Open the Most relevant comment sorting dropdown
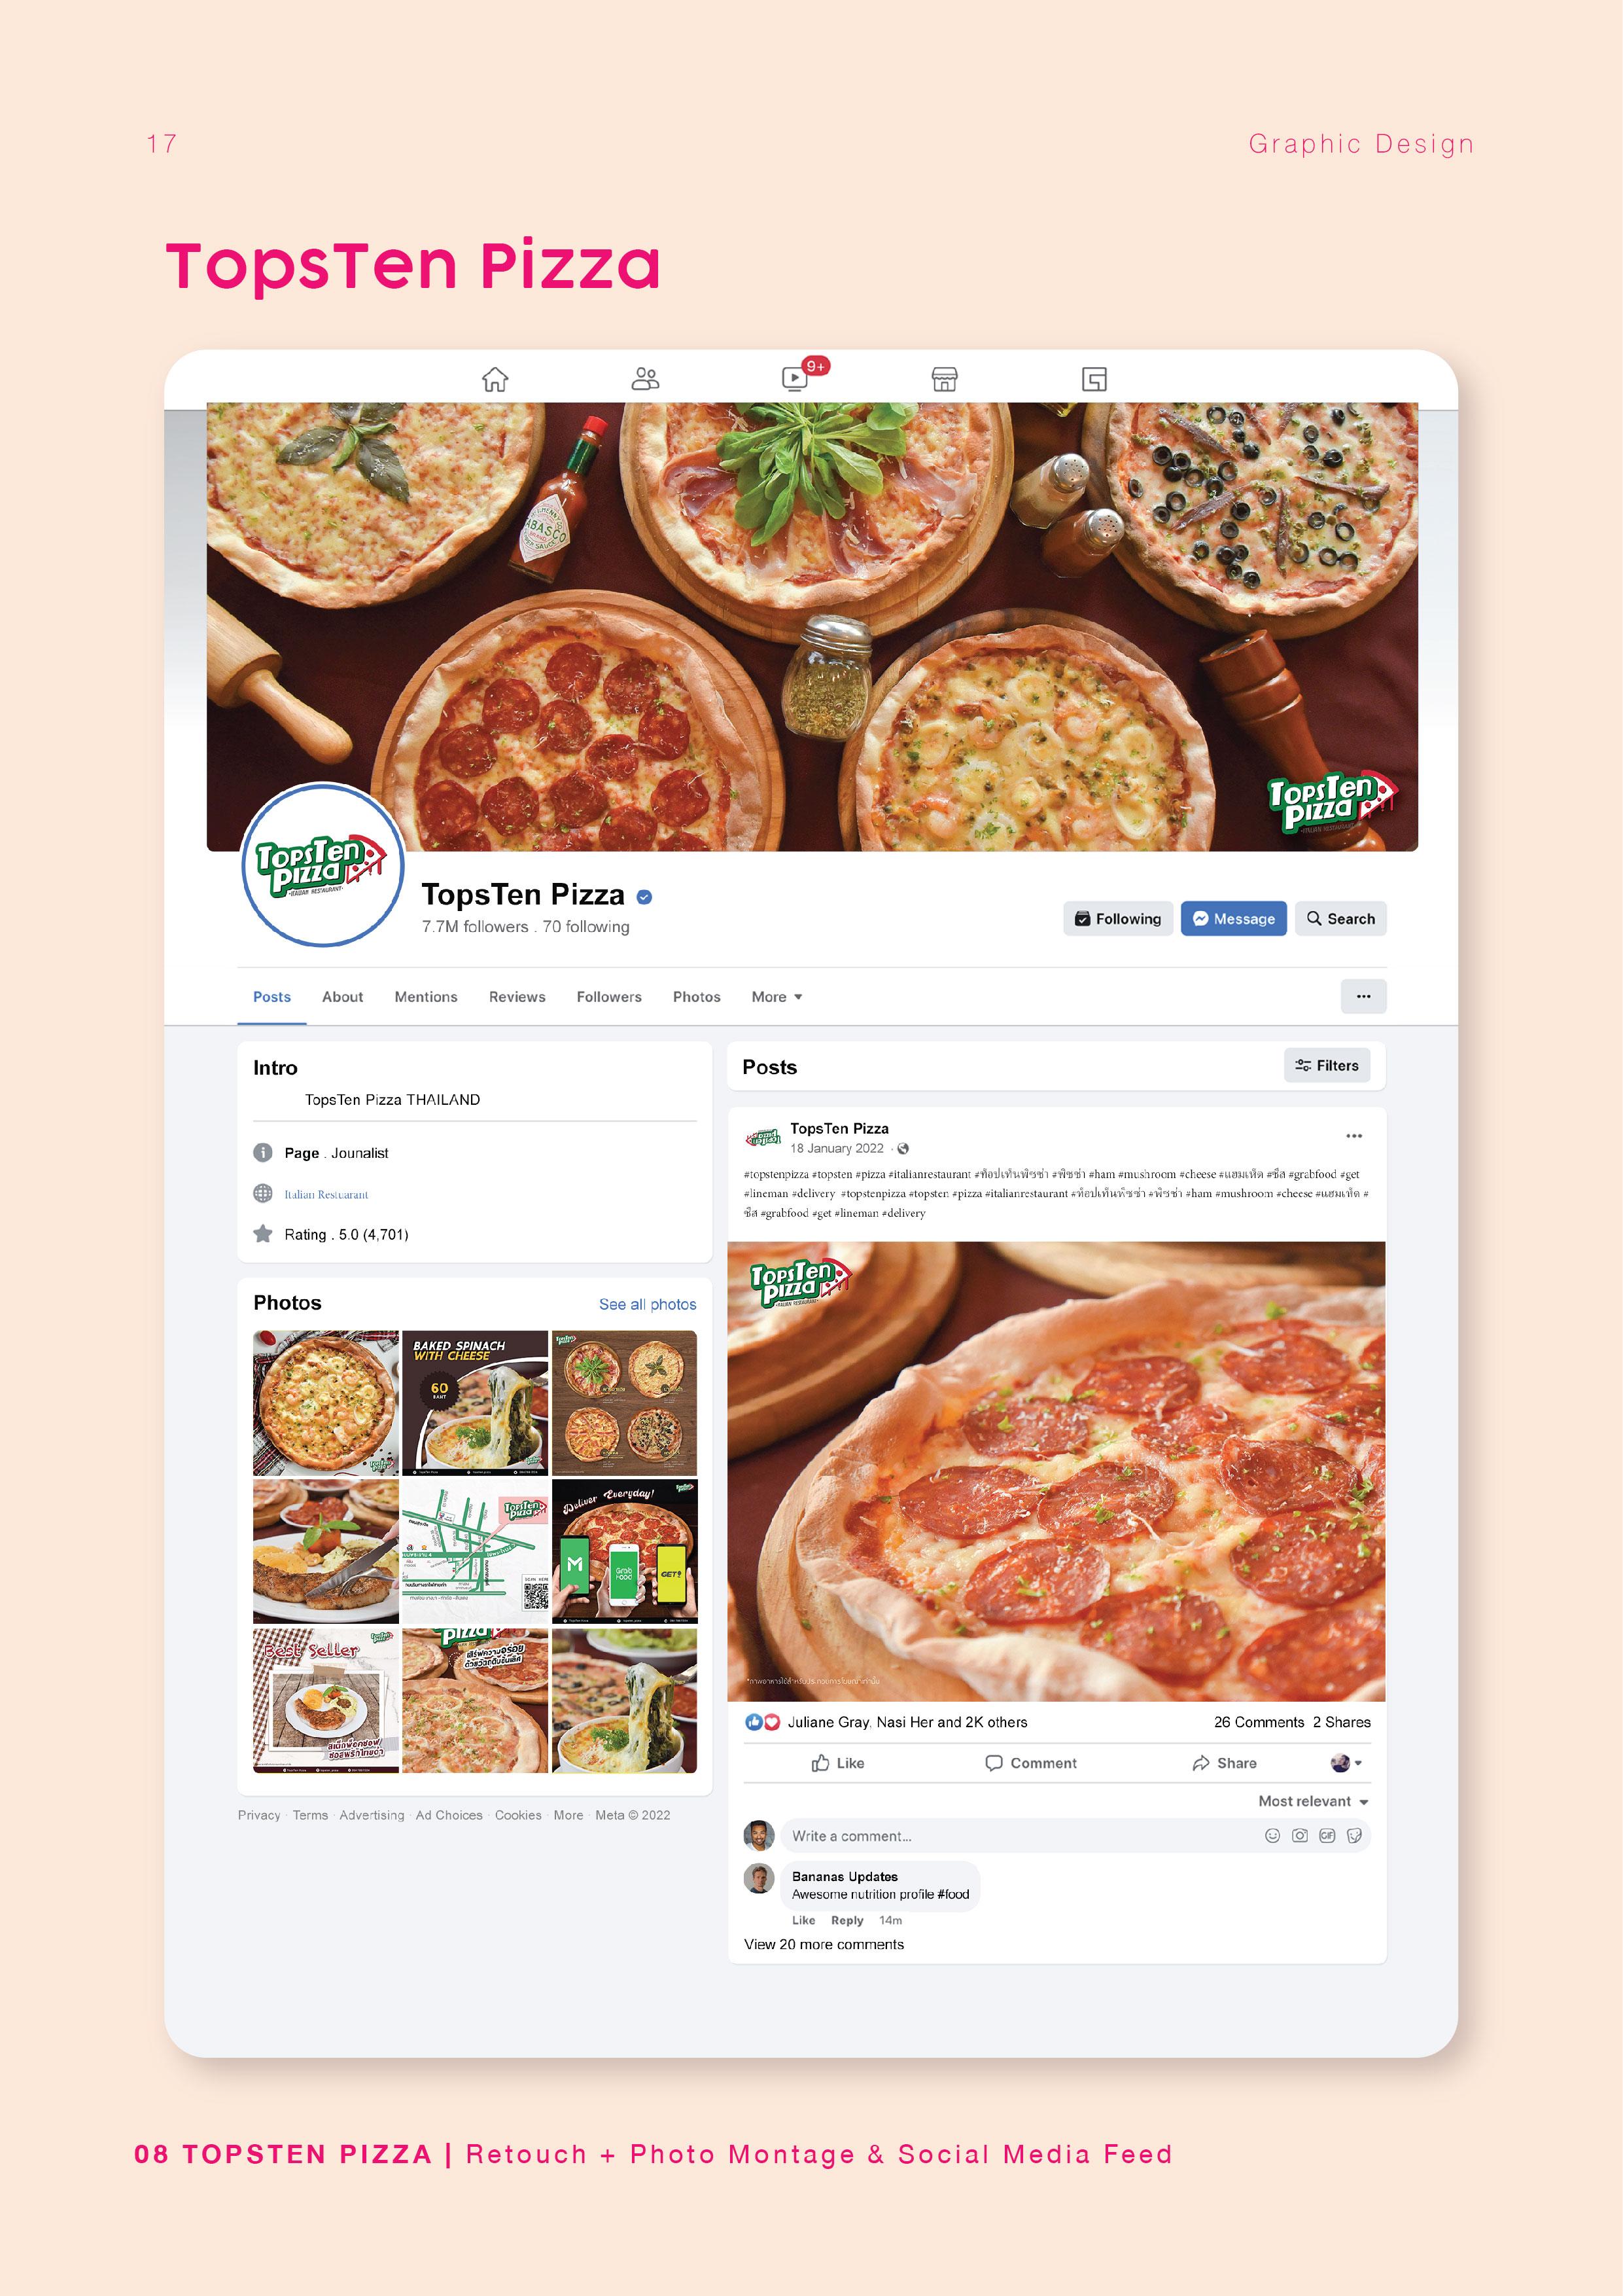The image size is (1623, 2296). coord(1313,1801)
